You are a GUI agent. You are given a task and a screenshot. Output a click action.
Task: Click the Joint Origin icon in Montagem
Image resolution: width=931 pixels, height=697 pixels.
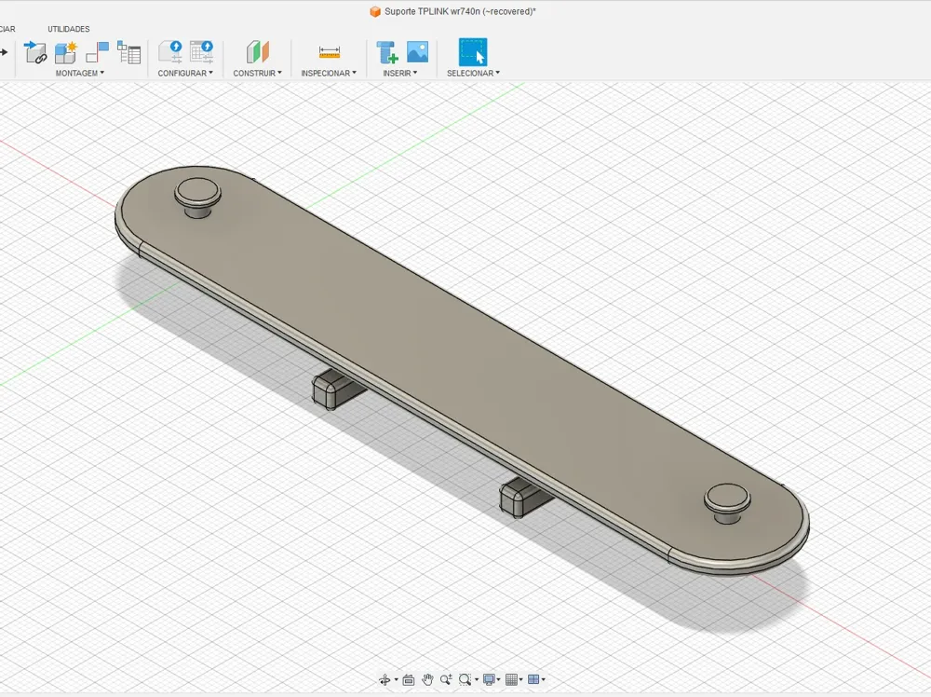point(98,52)
